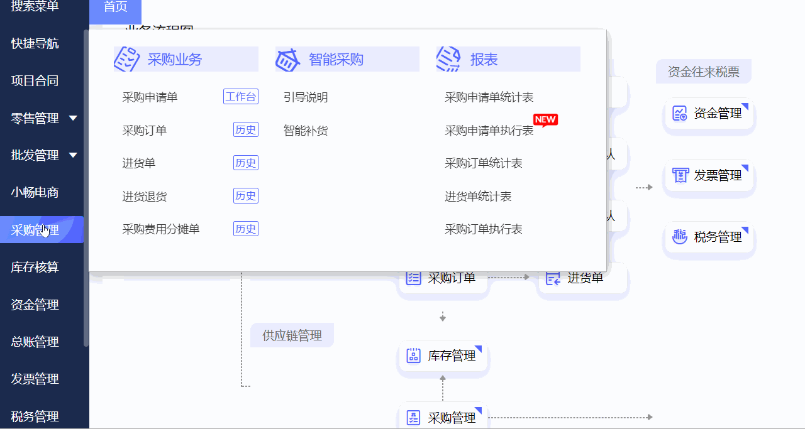Open the 采购申请单 workbench entry

[x=241, y=96]
